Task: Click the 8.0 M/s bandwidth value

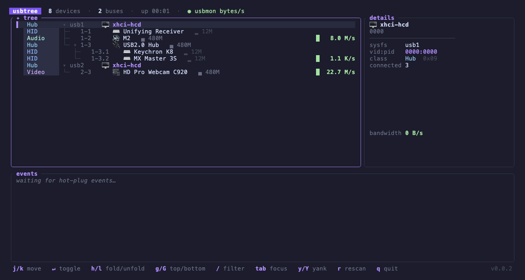Action: (x=343, y=38)
